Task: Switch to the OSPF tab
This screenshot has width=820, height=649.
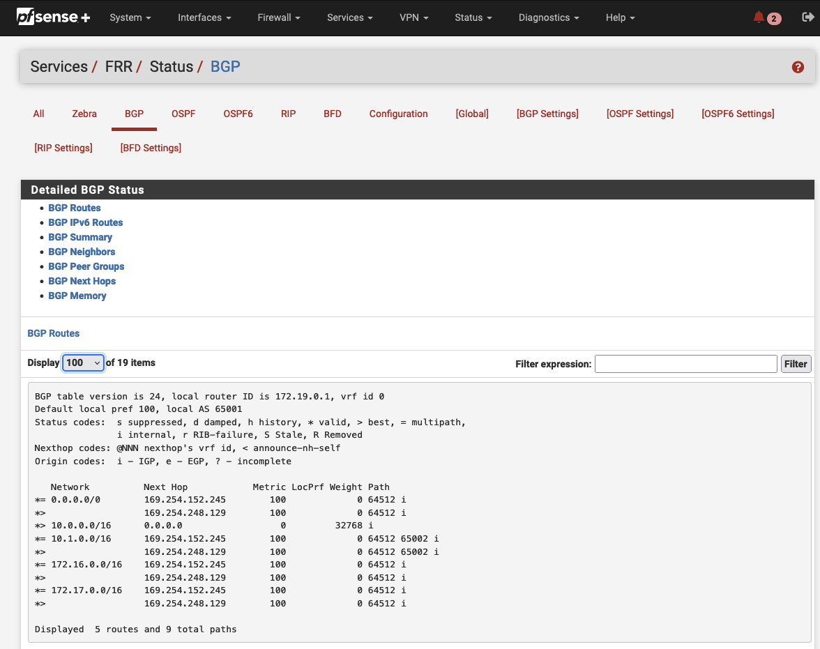Action: pyautogui.click(x=183, y=114)
